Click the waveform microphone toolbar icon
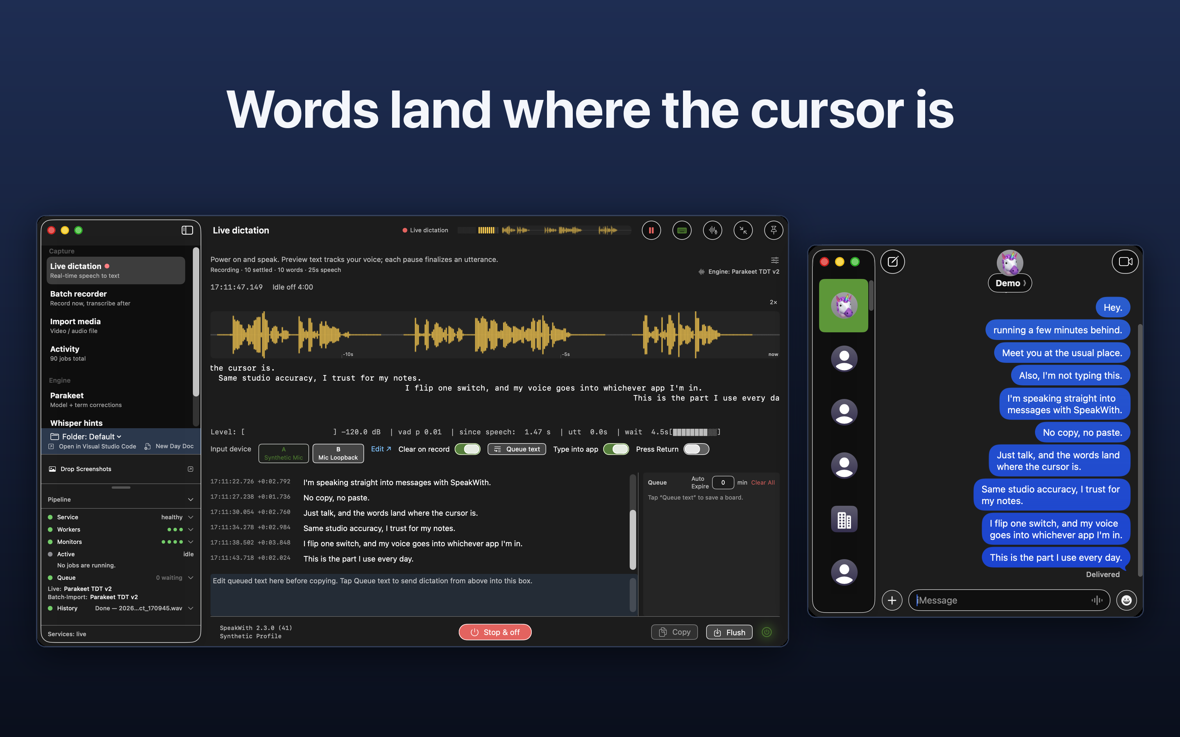 [713, 230]
